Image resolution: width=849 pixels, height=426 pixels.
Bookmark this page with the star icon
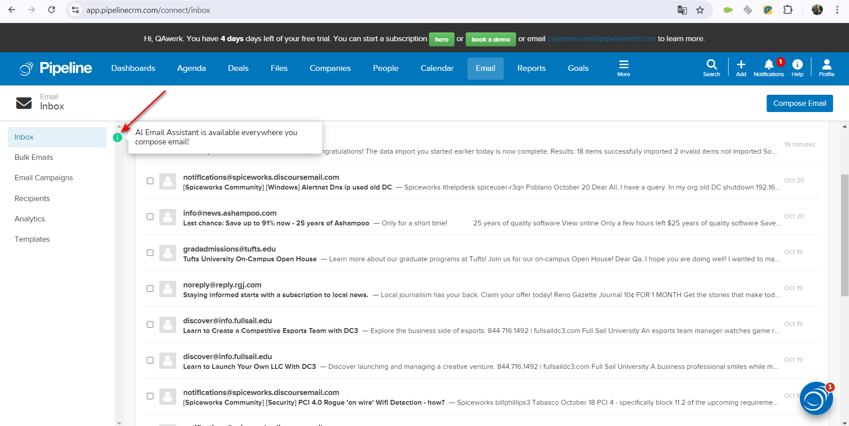[700, 10]
